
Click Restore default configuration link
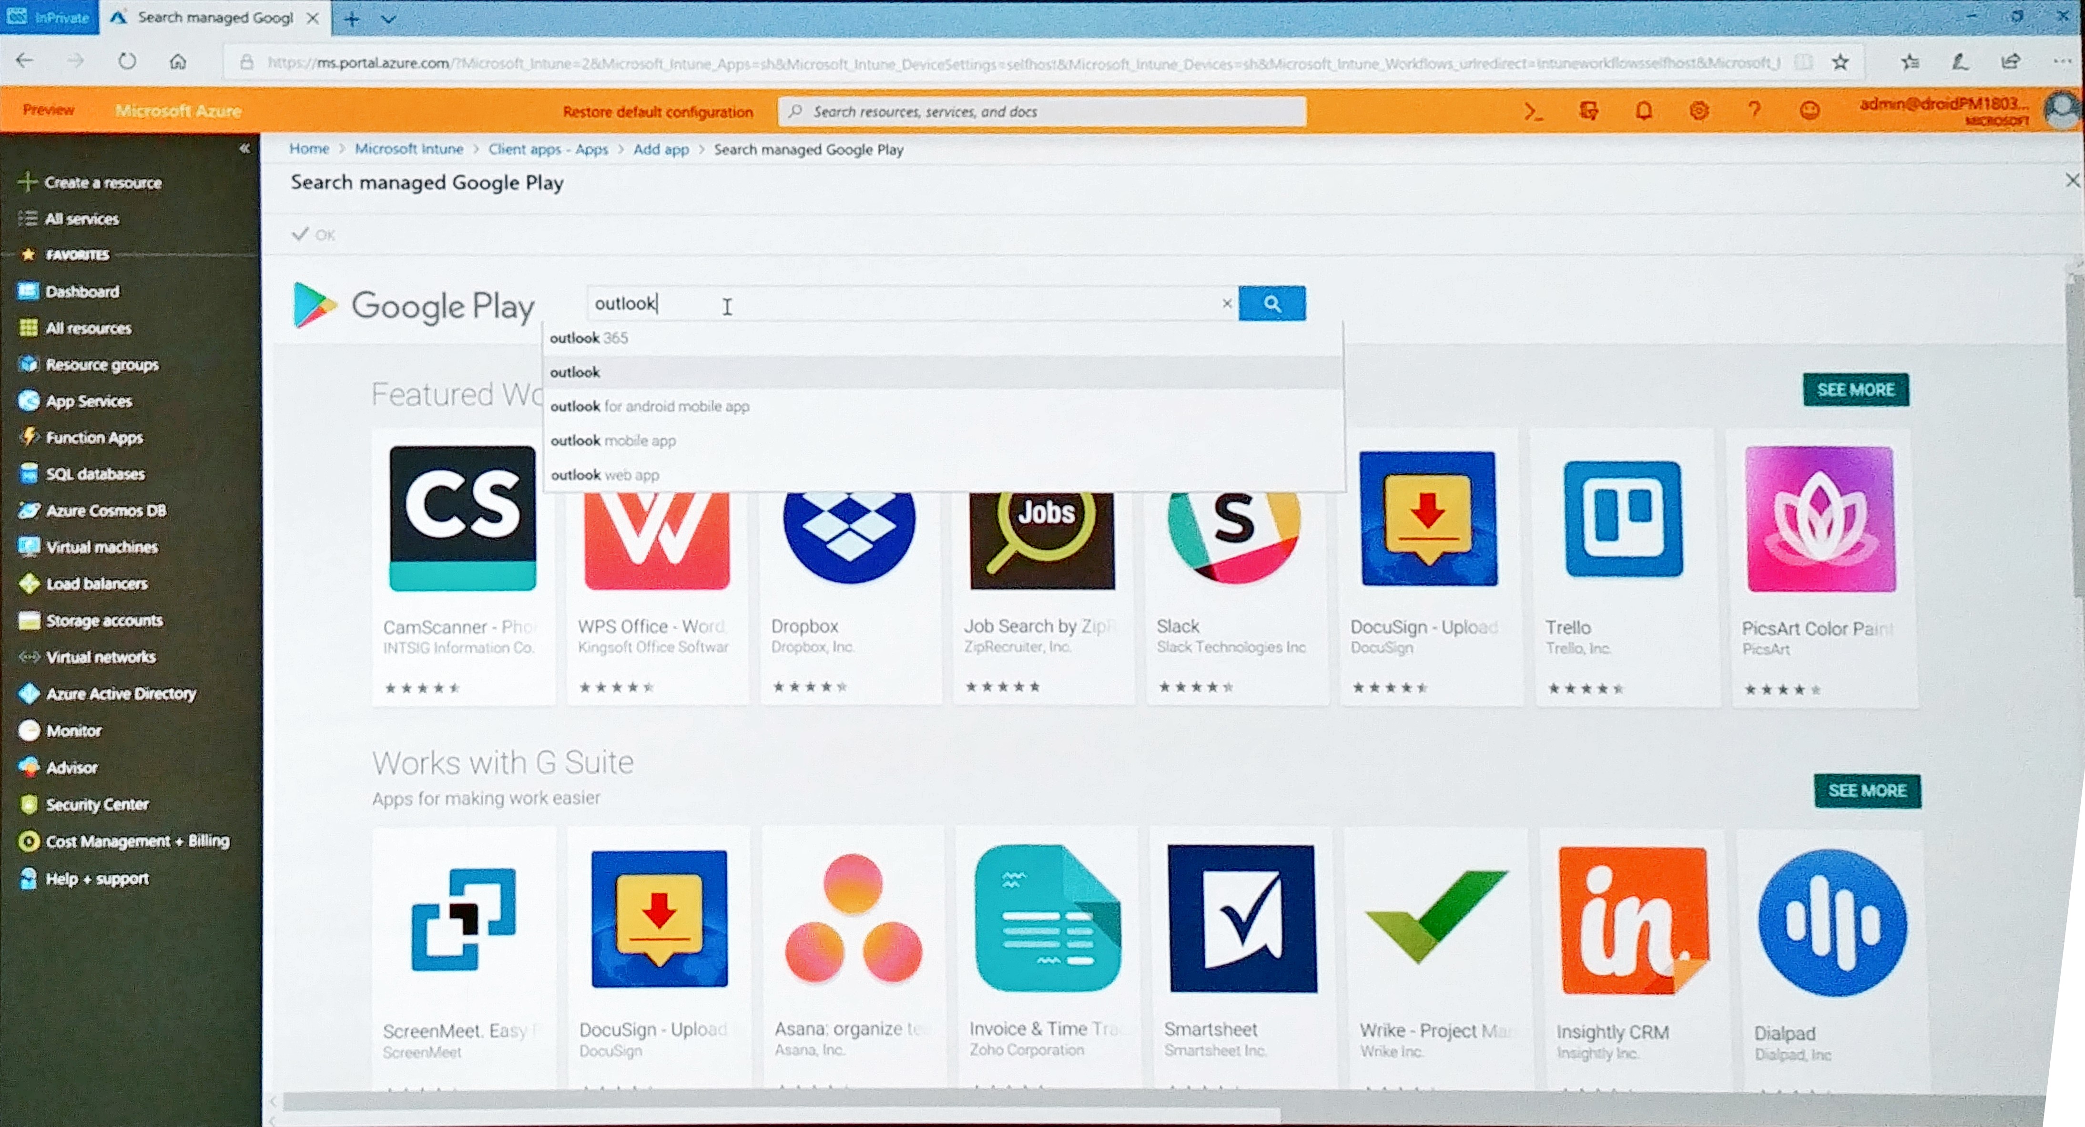point(657,112)
